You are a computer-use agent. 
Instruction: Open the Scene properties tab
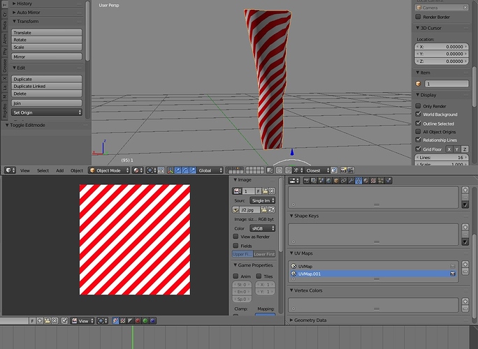coord(321,181)
